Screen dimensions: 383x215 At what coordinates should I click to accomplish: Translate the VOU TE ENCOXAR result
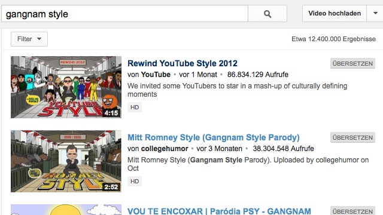[x=352, y=211]
